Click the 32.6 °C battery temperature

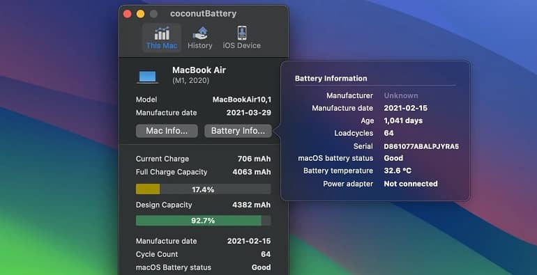click(x=398, y=171)
